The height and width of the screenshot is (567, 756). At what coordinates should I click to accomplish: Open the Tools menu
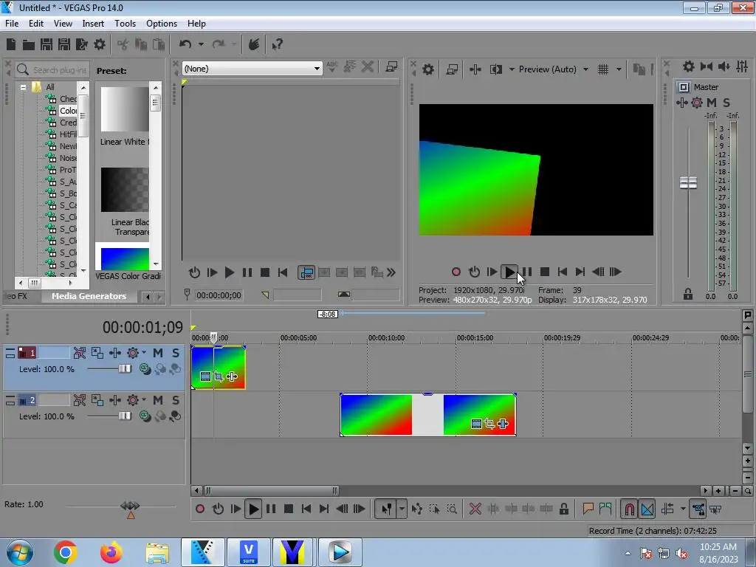125,24
